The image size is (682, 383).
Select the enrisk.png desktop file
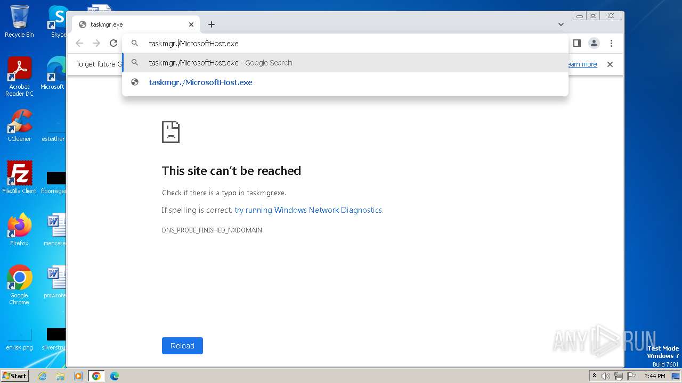19,339
